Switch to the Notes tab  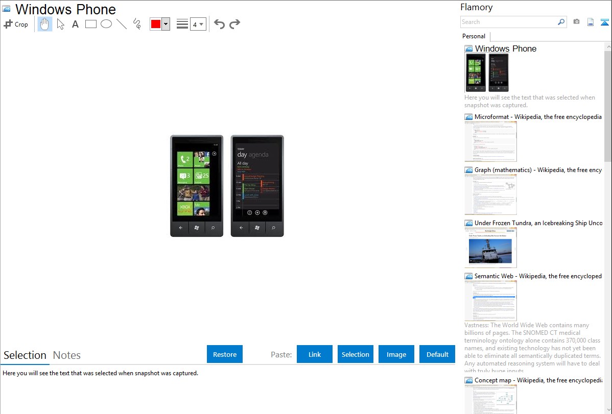[x=67, y=355]
